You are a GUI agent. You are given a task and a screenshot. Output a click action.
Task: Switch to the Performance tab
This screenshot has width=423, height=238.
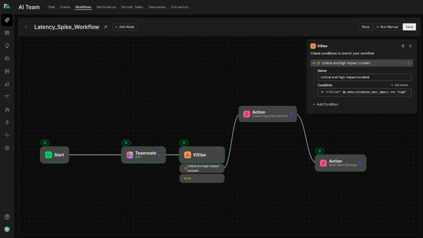(106, 7)
